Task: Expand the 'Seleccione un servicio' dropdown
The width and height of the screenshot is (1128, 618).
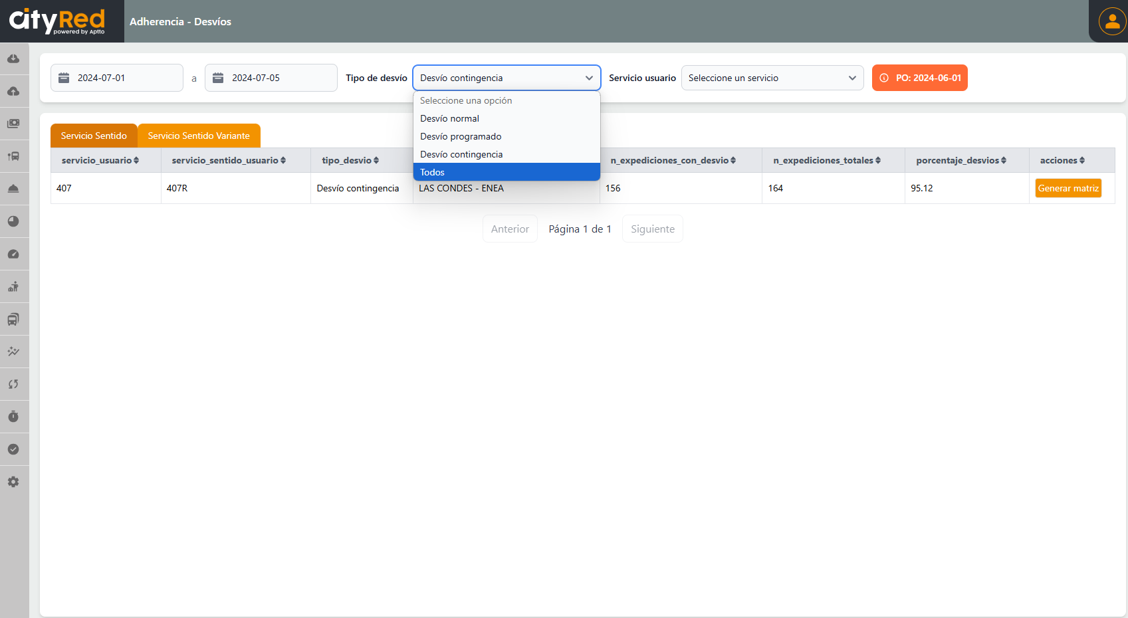Action: click(772, 78)
